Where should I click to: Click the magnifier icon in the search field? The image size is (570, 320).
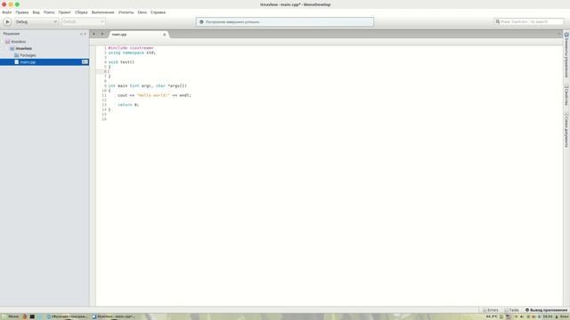point(498,21)
